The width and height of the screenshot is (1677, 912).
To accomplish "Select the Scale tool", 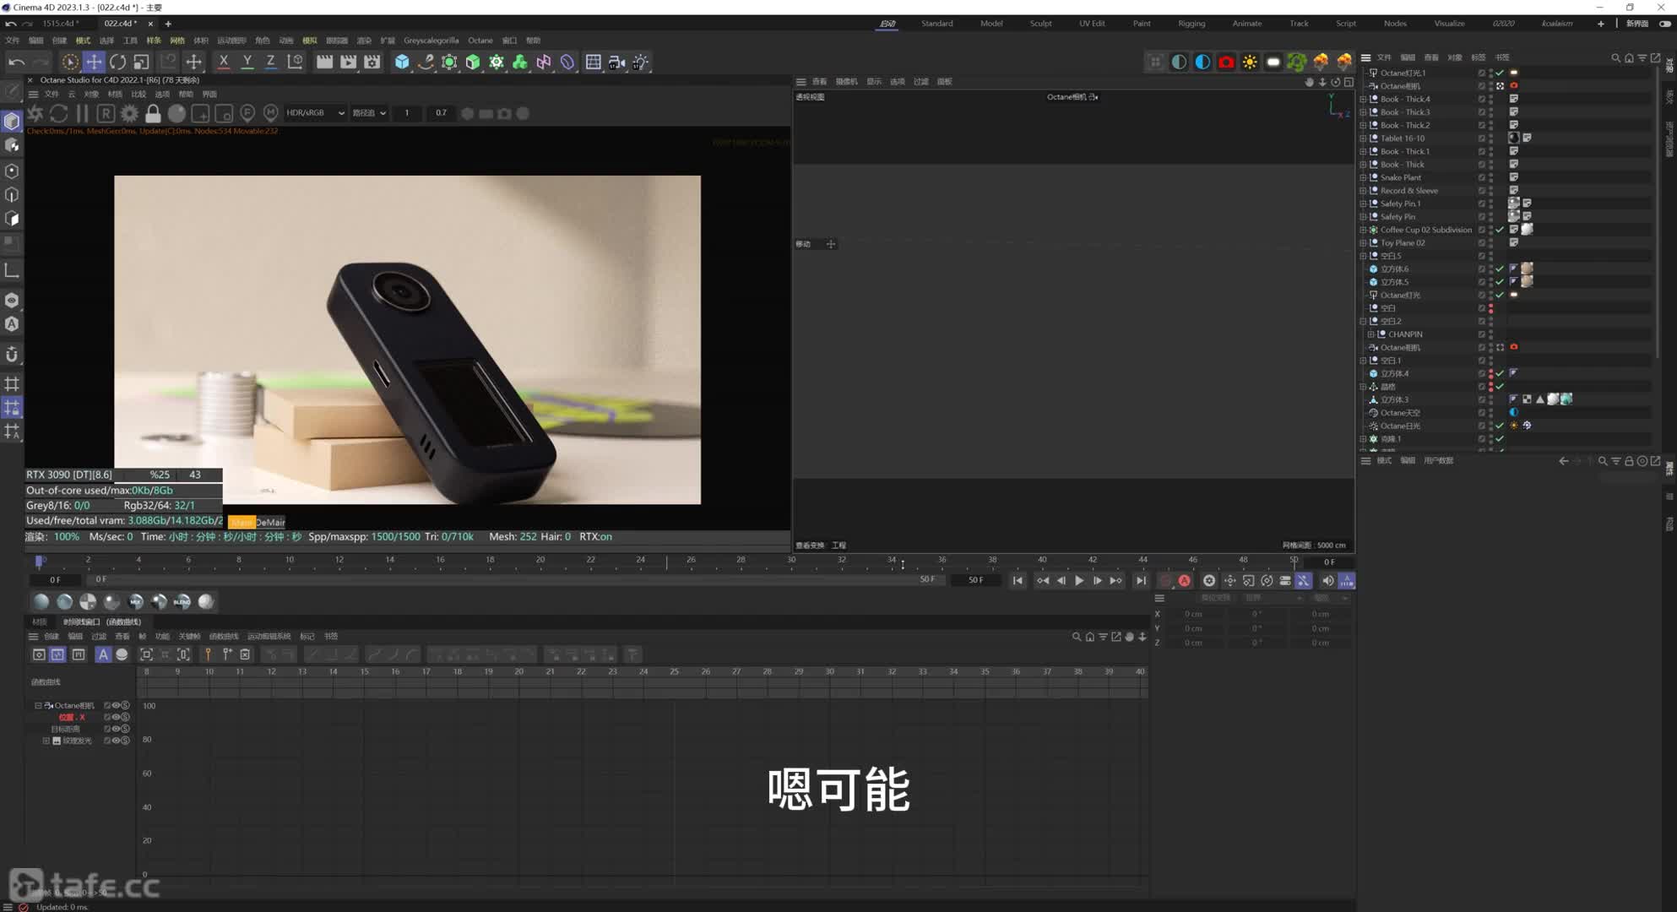I will [141, 62].
